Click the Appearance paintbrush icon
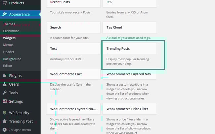This screenshot has height=134, width=215. (x=4, y=14)
